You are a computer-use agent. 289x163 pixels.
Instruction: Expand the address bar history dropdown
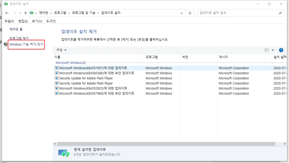[x=181, y=13]
